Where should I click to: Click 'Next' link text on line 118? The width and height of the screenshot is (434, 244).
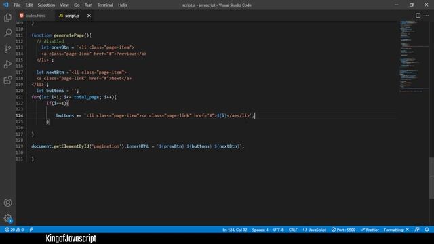point(116,79)
